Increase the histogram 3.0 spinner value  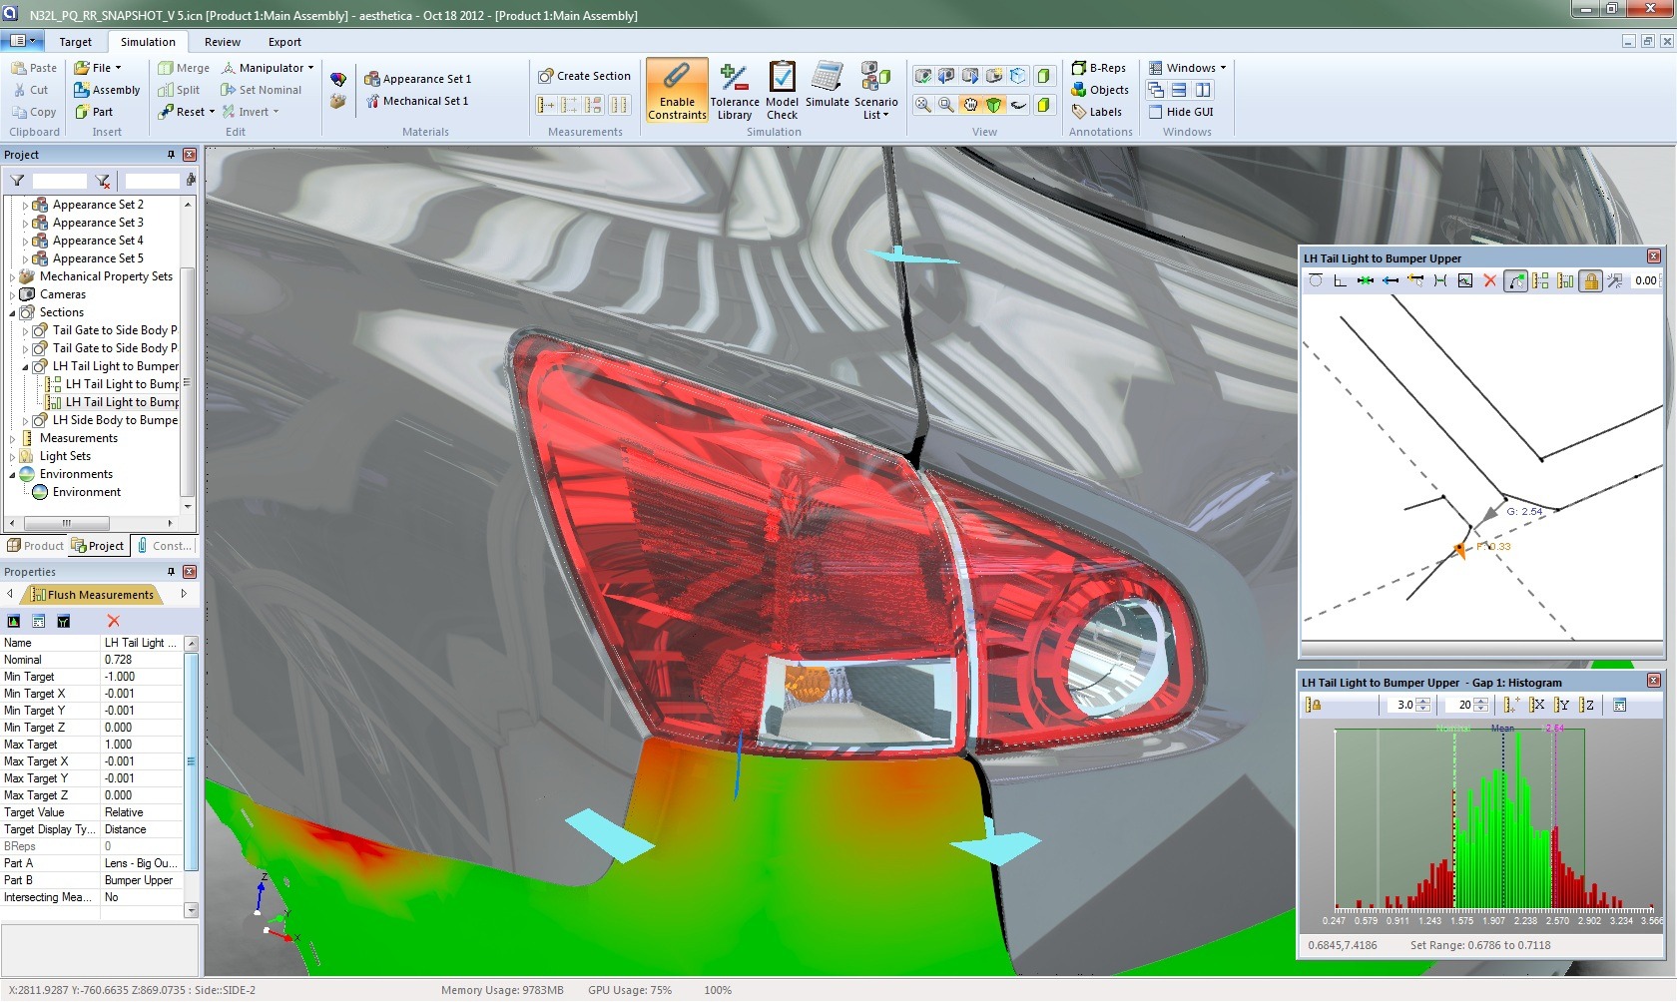click(x=1423, y=701)
